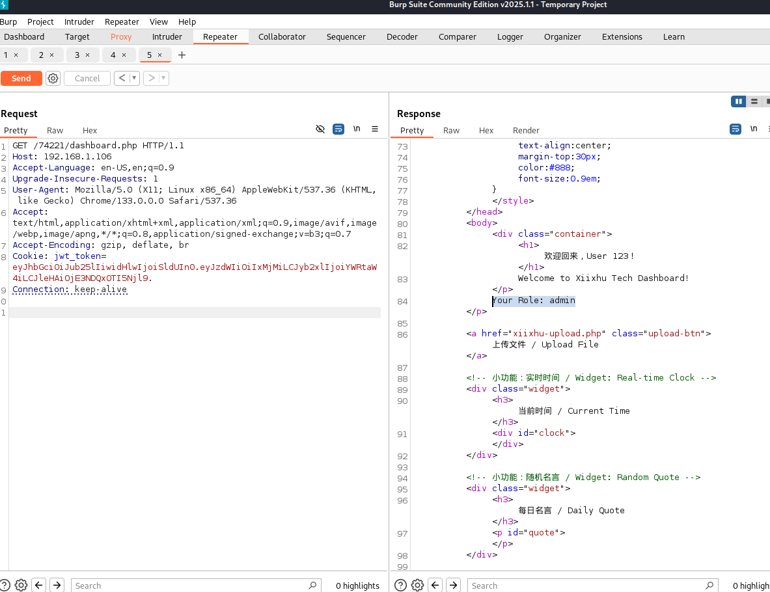
Task: Expand the back history dropdown arrow
Action: point(134,78)
